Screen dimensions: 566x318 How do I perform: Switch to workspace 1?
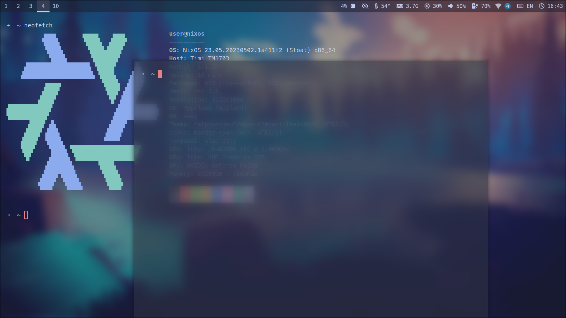coord(6,6)
